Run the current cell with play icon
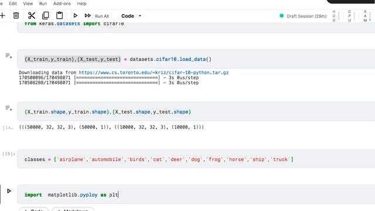Image resolution: width=375 pixels, height=211 pixels. 76,16
